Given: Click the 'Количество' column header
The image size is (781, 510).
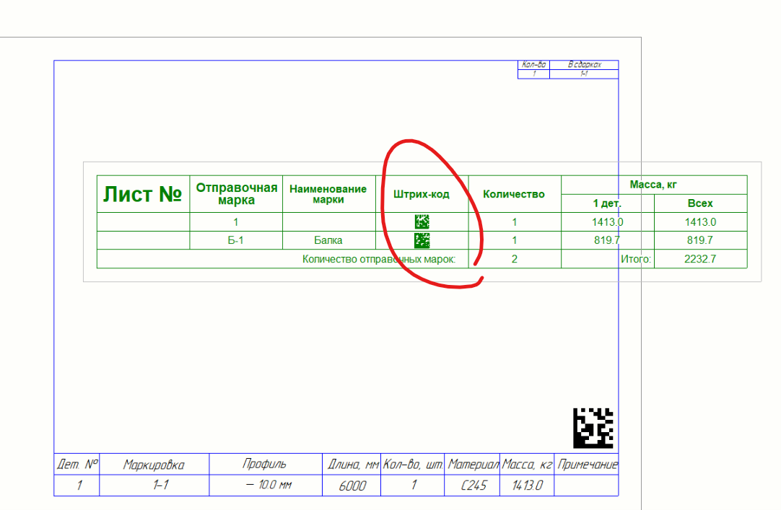Looking at the screenshot, I should coord(515,193).
